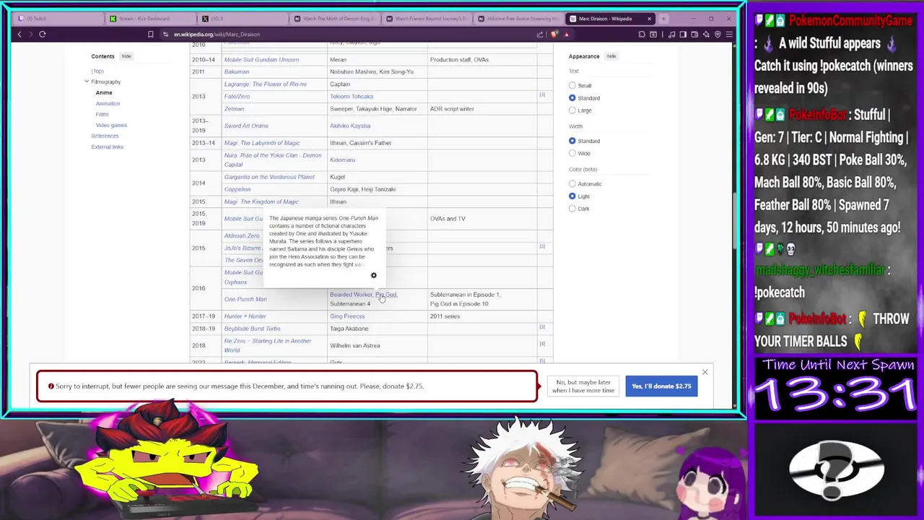Jump to External links in contents

[x=107, y=147]
